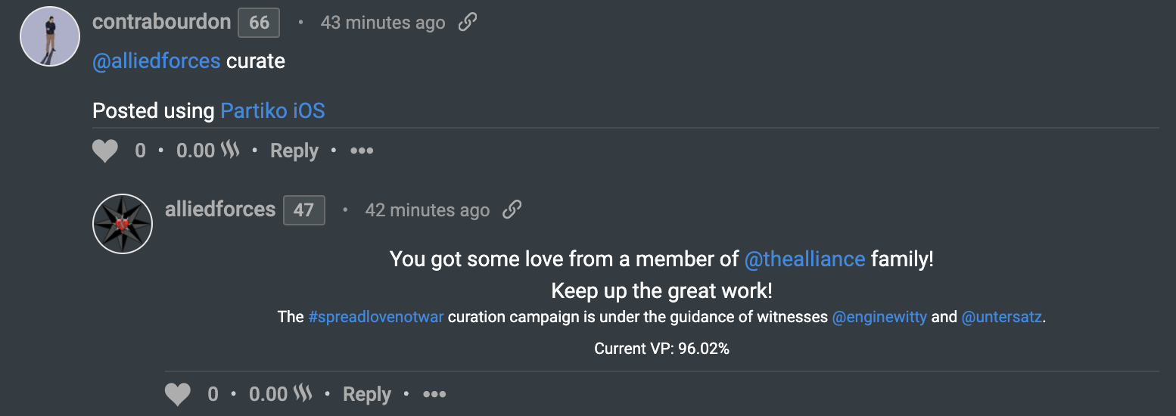Click the alliedforces username

click(x=220, y=210)
